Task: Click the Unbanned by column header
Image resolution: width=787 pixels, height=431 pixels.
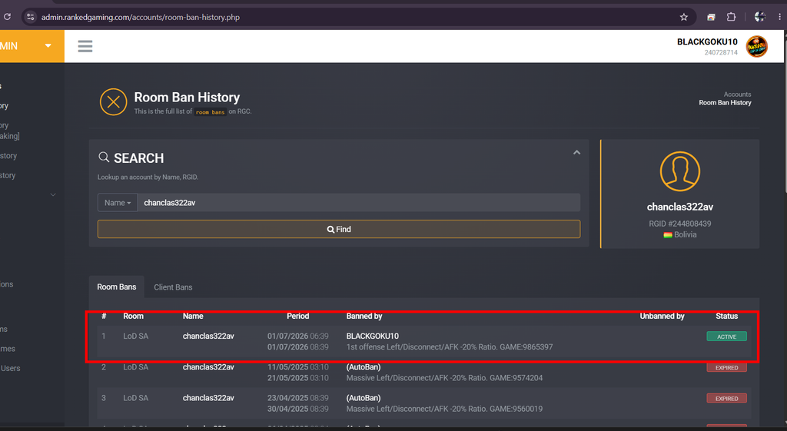Action: pos(662,316)
